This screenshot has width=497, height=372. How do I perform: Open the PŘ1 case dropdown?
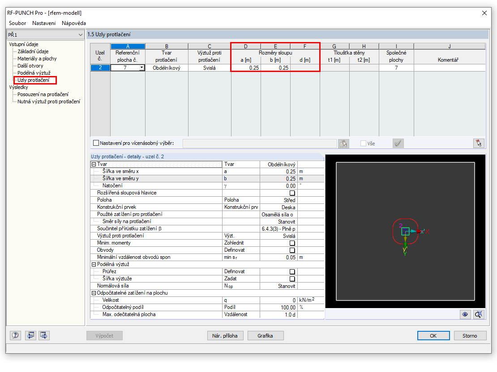[80, 35]
